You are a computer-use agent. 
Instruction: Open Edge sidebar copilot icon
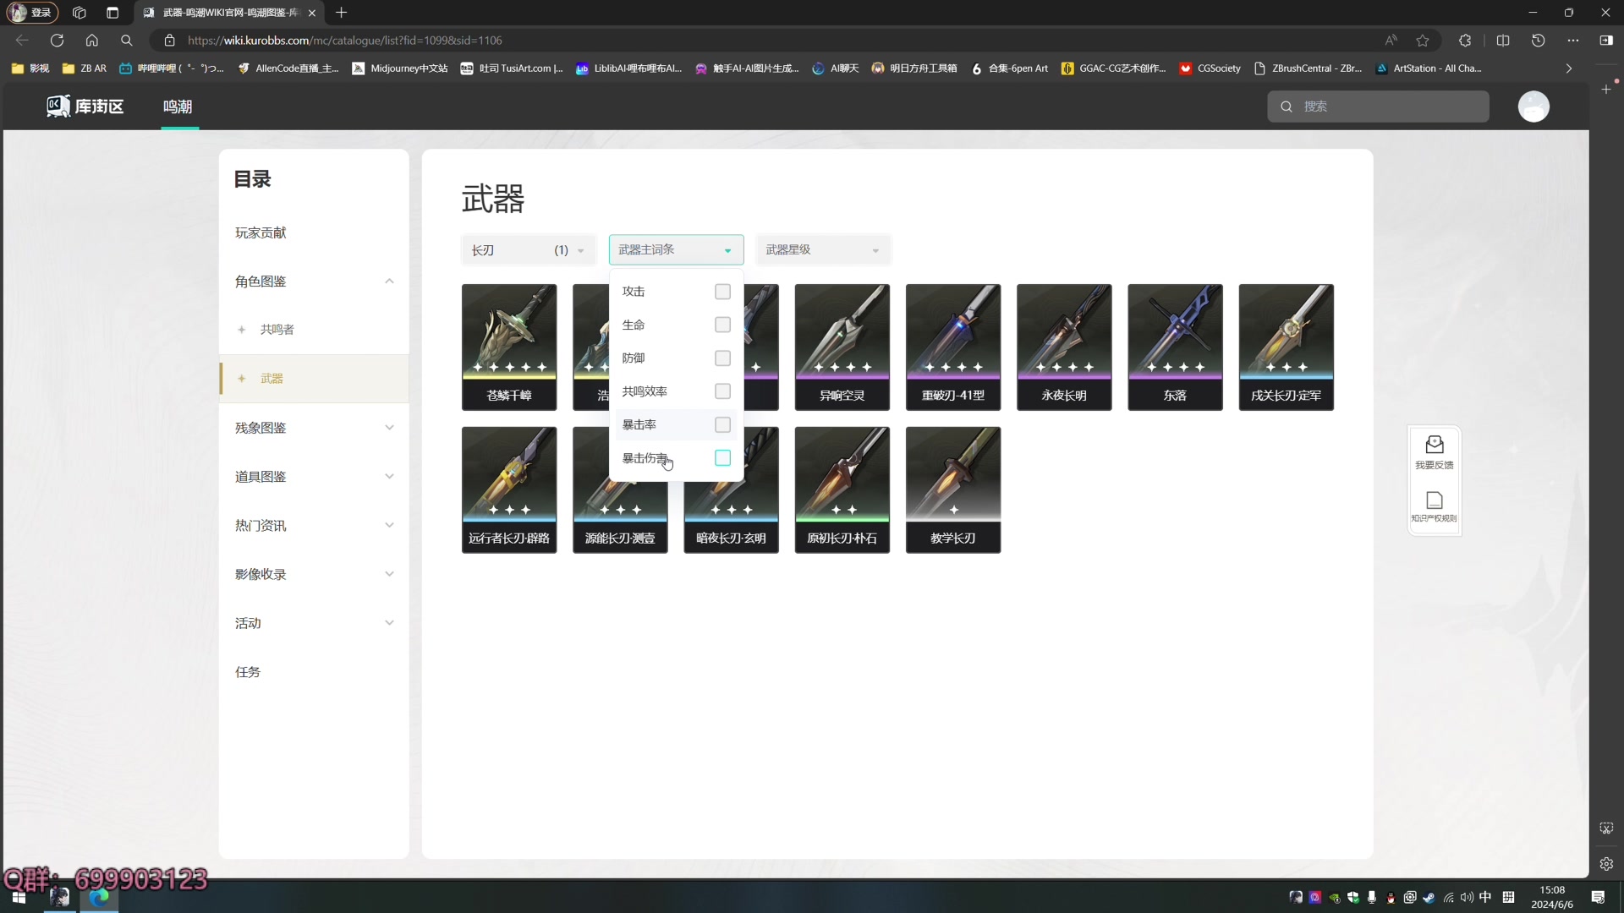click(x=1606, y=40)
